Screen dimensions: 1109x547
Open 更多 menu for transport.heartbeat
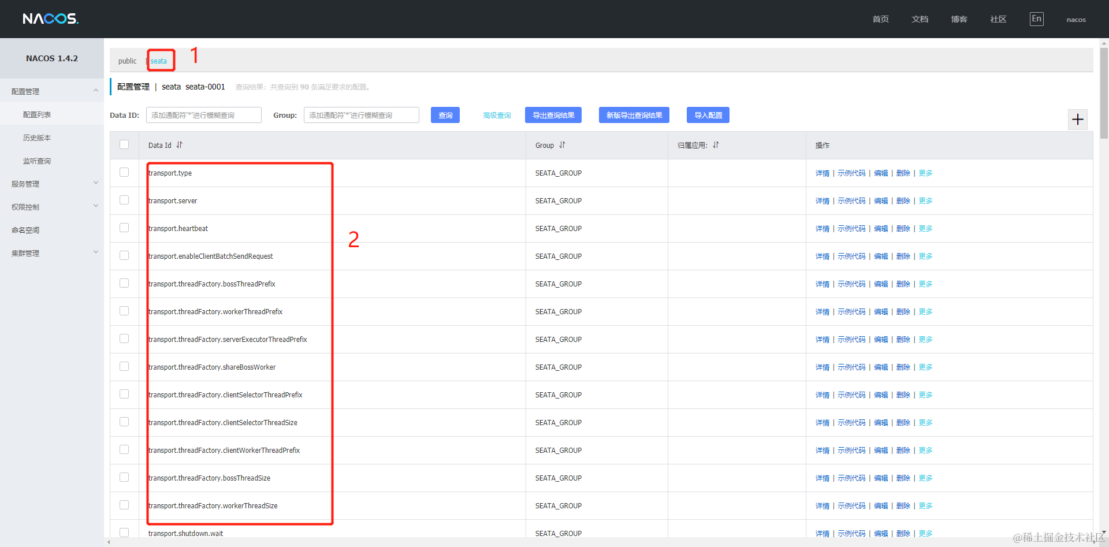925,229
